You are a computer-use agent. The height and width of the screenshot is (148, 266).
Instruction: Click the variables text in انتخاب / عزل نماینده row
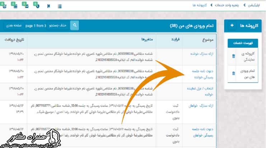point(93,92)
